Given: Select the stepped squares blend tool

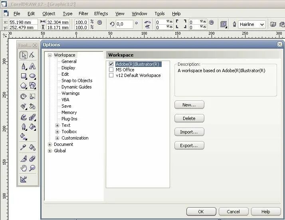Looking at the screenshot, I should tap(32, 118).
